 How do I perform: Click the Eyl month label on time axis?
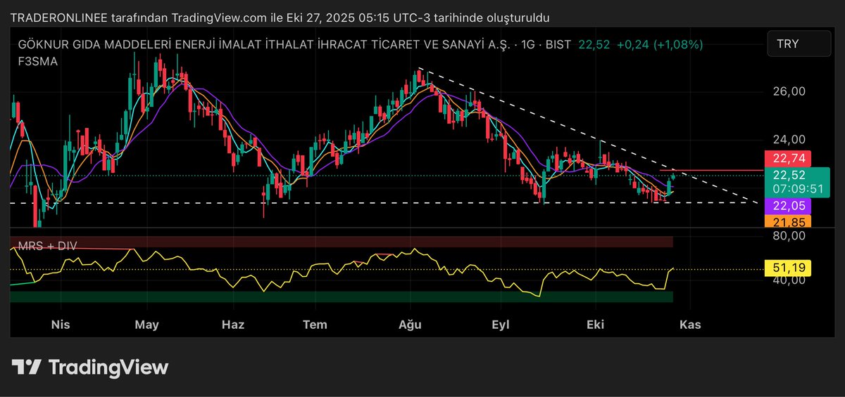click(500, 325)
